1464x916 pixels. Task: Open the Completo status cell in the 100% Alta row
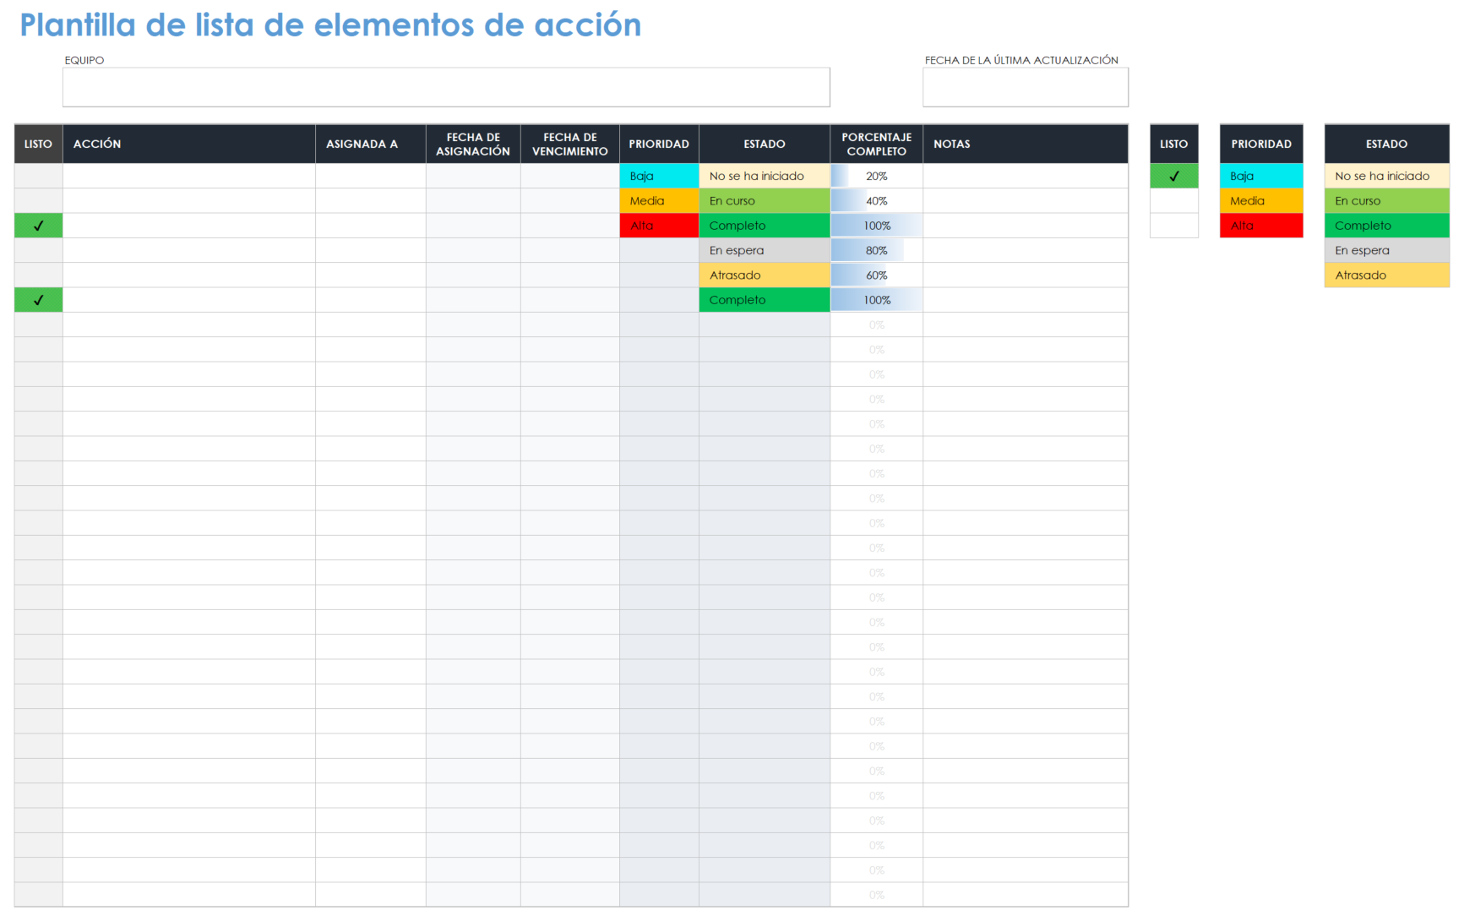(765, 226)
